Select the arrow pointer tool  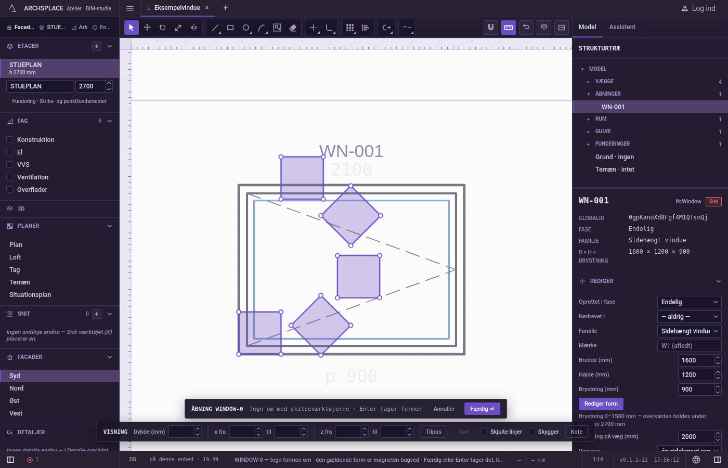(x=131, y=28)
